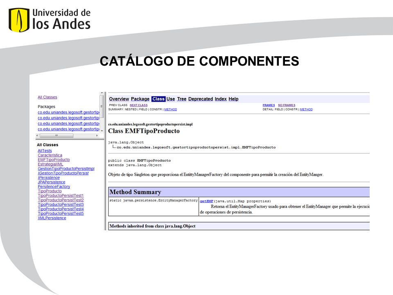Screen dimensions: 393x295
Task: Open the Caracteristica class link
Action: [x=50, y=155]
